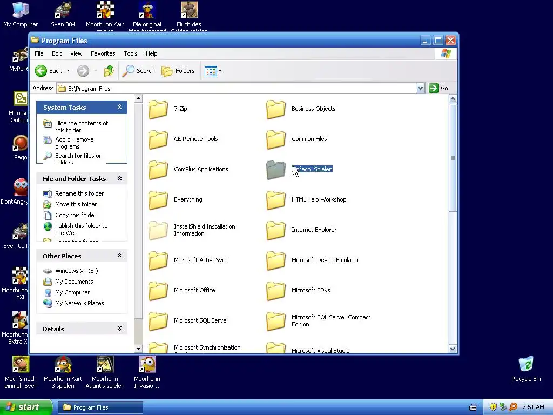The height and width of the screenshot is (415, 553).
Task: Select Moorhuhn Atlantis spielen desktop icon
Action: pyautogui.click(x=105, y=373)
